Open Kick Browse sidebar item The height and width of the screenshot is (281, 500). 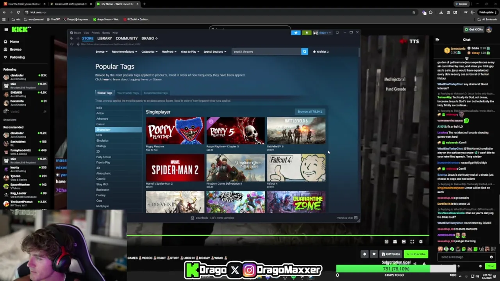point(16,49)
